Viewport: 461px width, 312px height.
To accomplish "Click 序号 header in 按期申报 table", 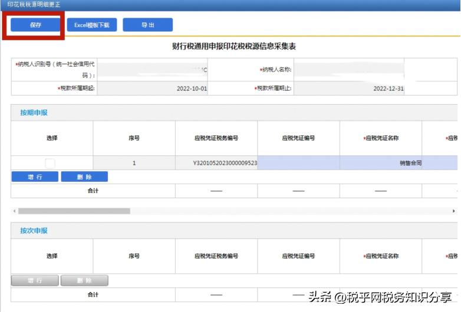I will [134, 138].
